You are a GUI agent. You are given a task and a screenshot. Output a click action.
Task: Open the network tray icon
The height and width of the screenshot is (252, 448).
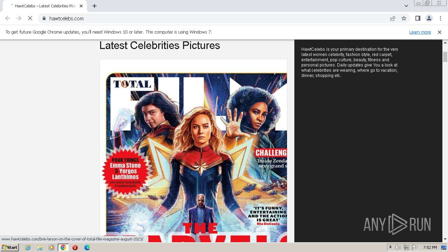point(406,247)
